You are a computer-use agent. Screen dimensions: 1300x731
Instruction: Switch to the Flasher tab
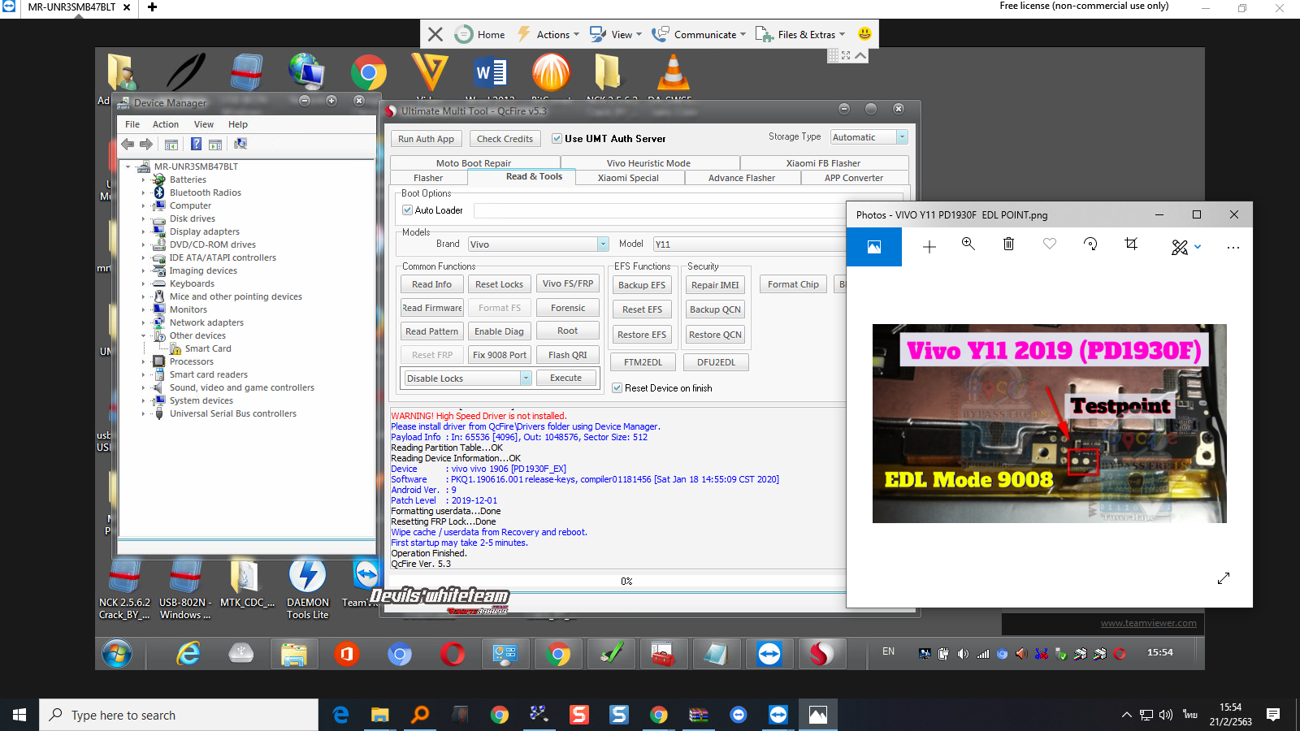coord(428,178)
